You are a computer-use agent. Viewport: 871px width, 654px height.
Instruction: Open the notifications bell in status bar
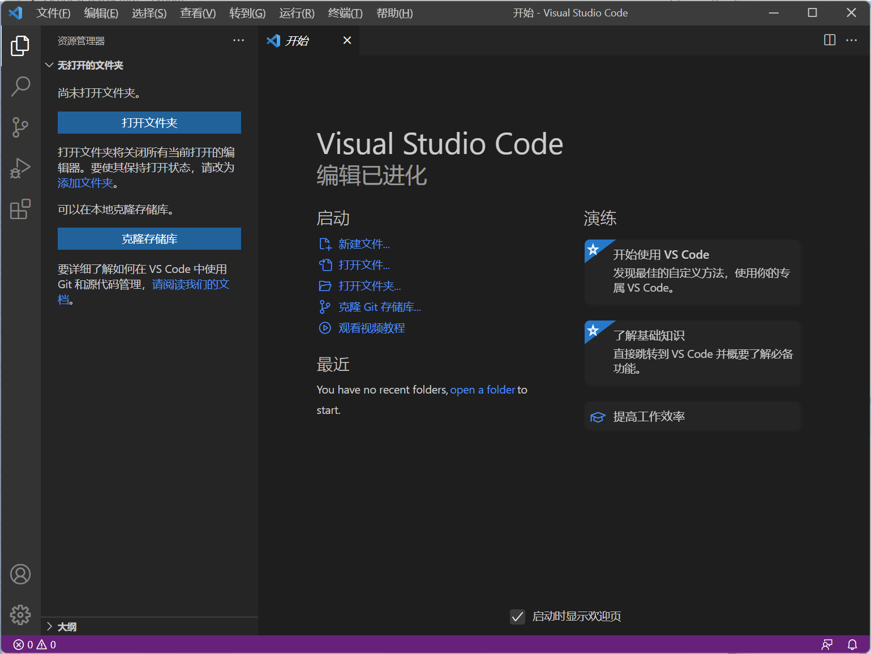(852, 644)
